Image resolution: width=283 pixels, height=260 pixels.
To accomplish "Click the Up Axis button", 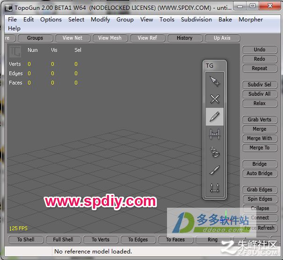I will (222, 38).
